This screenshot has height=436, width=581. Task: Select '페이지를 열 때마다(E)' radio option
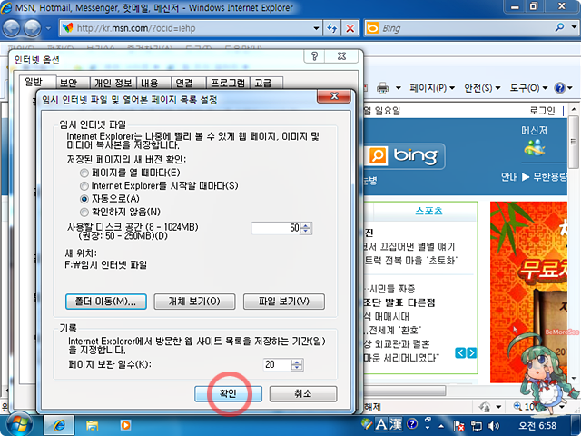[x=84, y=173]
